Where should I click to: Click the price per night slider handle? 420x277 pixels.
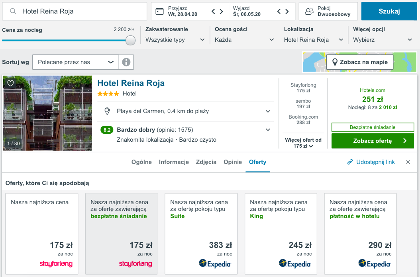point(130,40)
